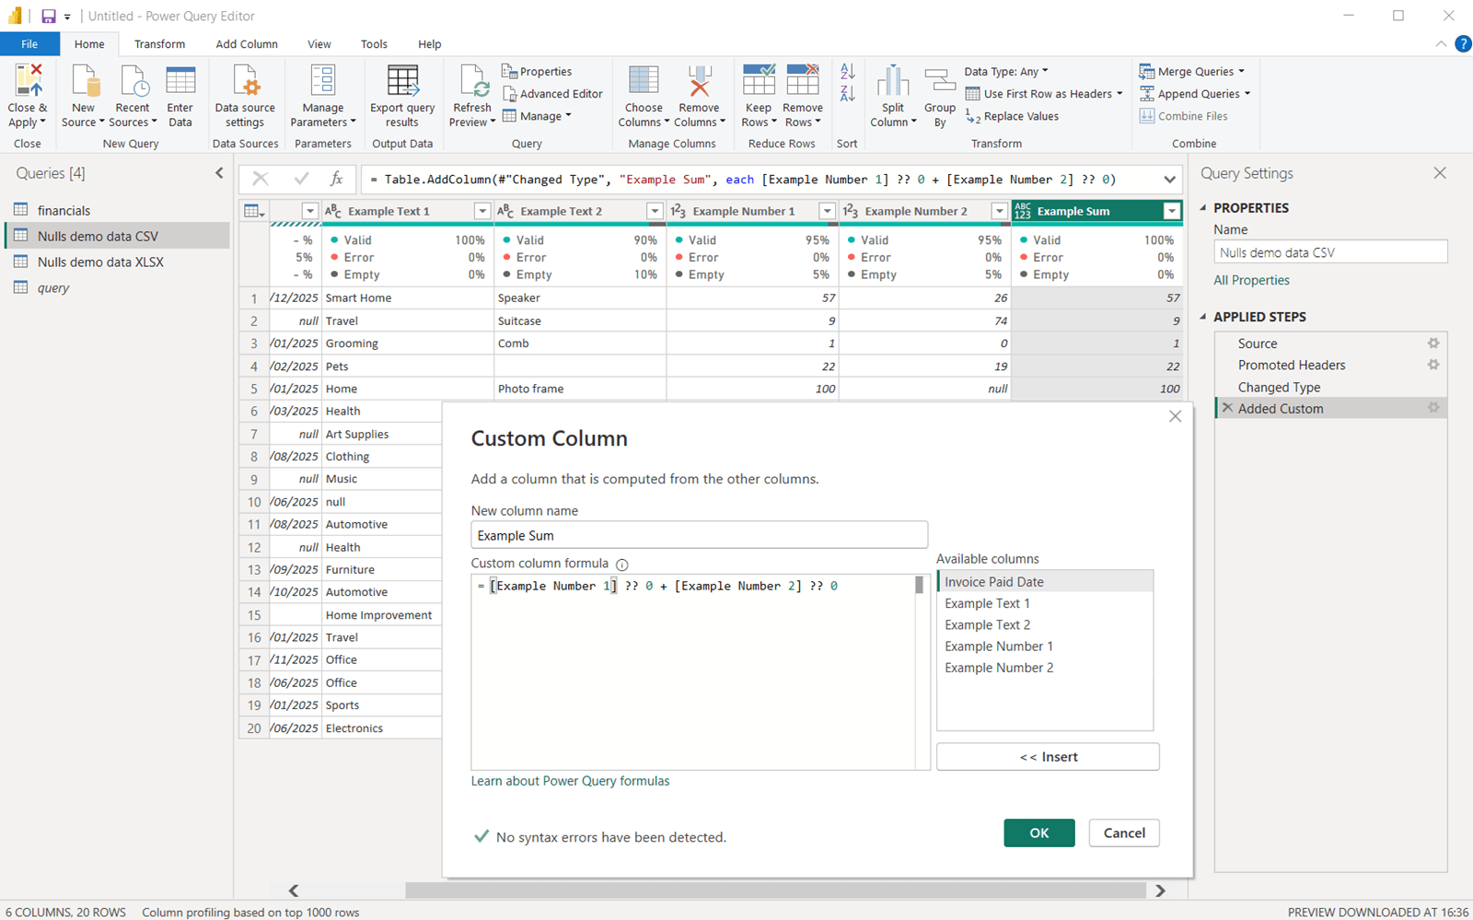Open the Example Text 1 filter dropdown

coord(481,210)
